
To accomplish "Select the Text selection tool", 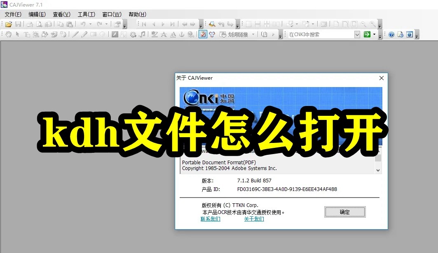I will (x=26, y=34).
